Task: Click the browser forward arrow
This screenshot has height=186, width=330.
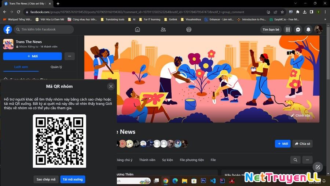Action: (x=12, y=12)
